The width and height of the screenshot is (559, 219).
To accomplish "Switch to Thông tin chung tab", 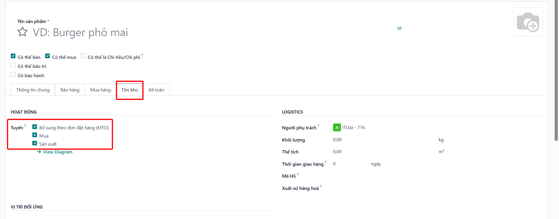I will click(33, 90).
